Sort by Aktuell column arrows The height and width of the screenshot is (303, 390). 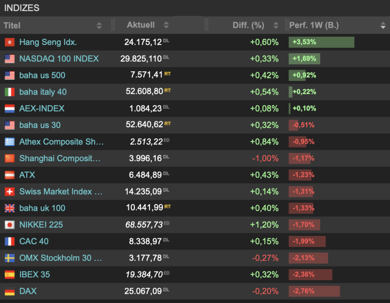point(166,25)
